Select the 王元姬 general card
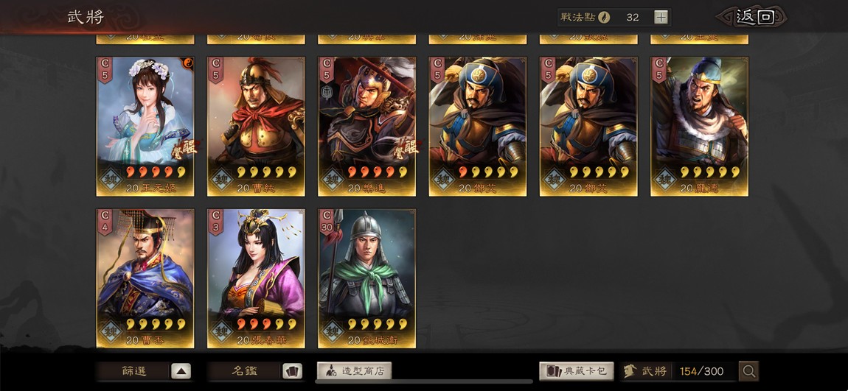 pyautogui.click(x=145, y=127)
